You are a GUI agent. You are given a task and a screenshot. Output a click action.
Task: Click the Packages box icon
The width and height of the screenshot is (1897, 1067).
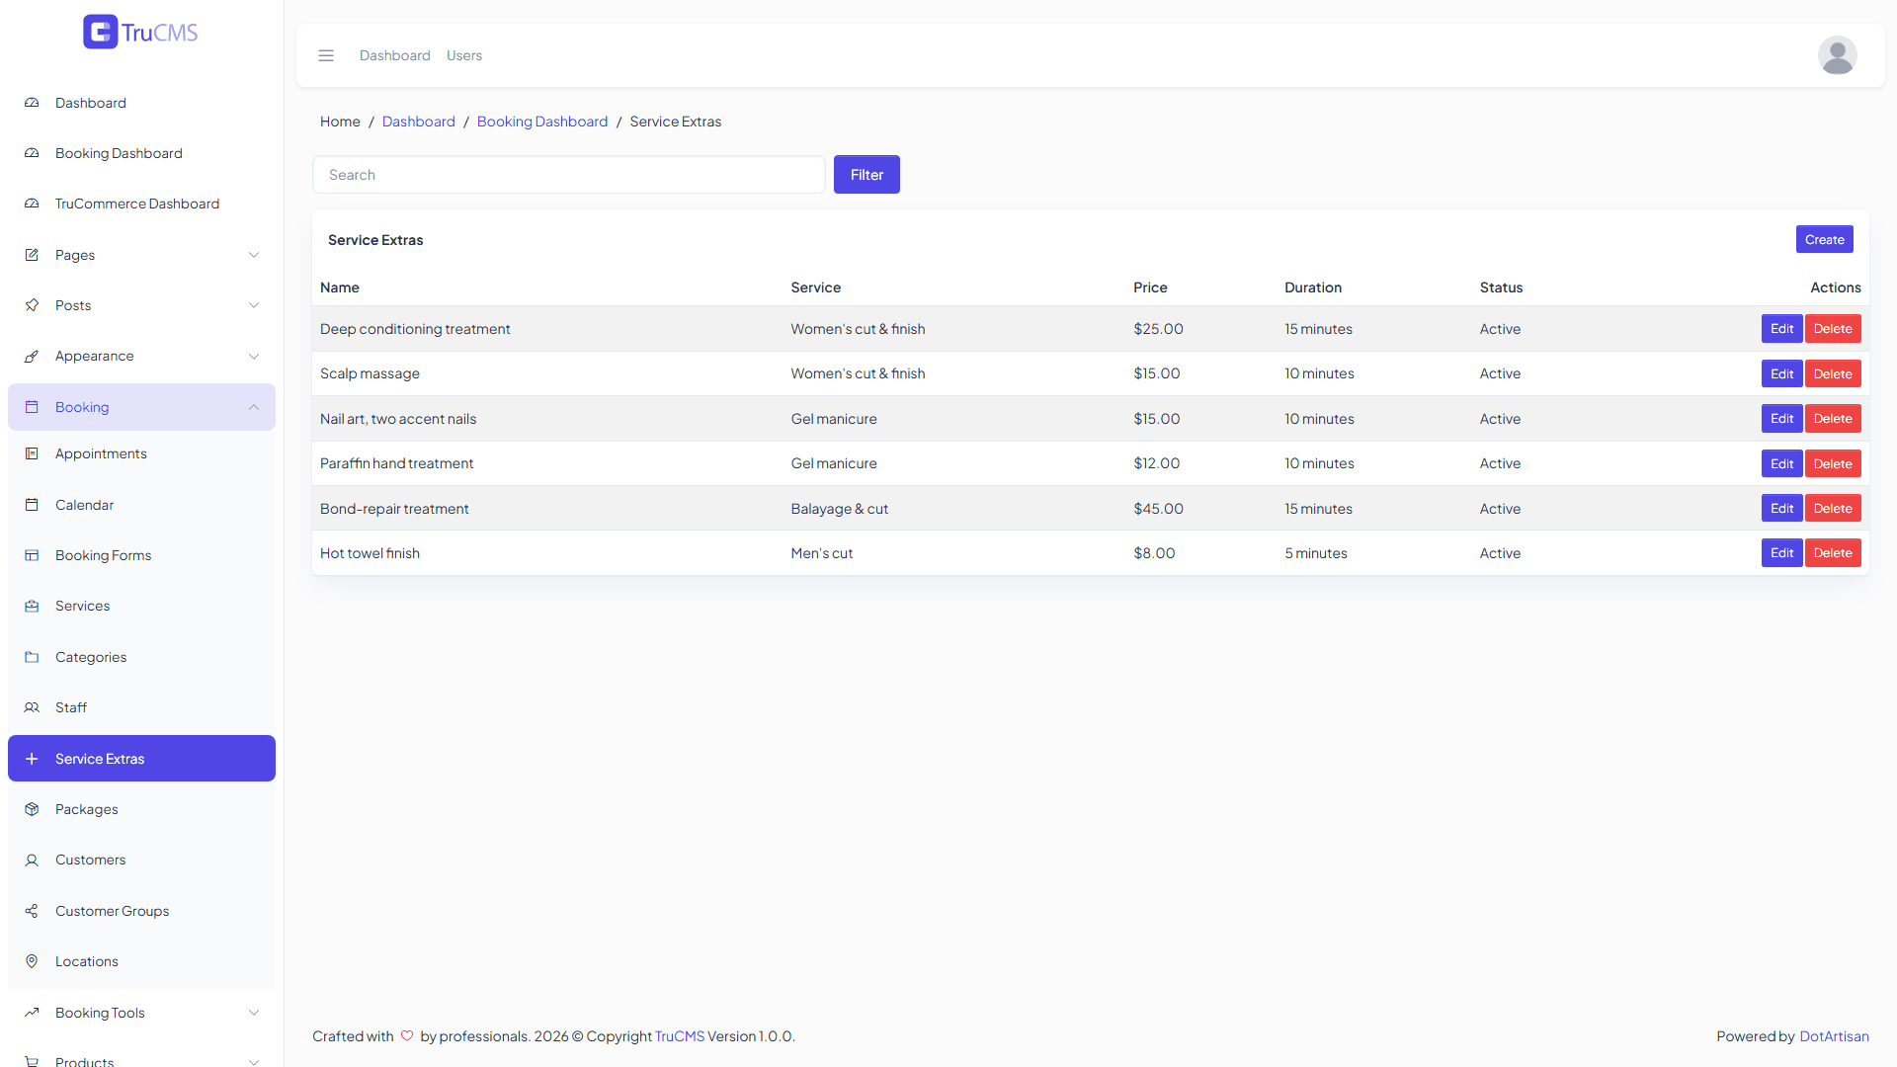pyautogui.click(x=32, y=809)
